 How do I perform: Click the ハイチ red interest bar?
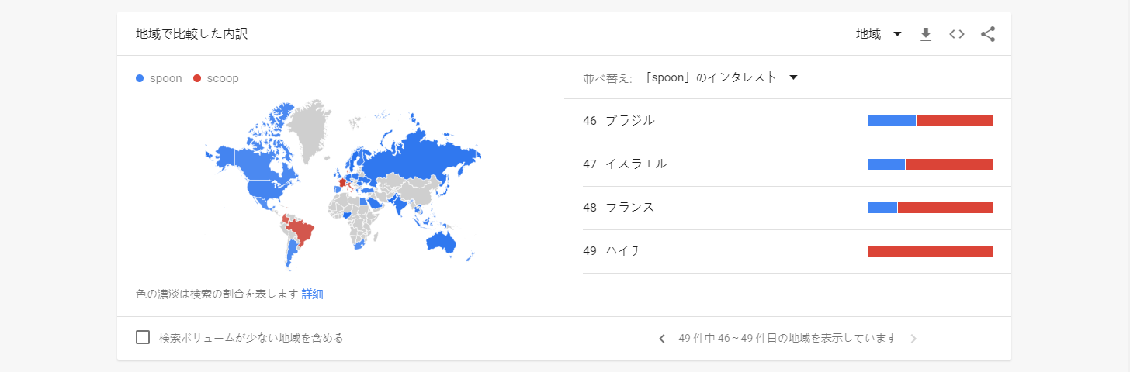(930, 251)
